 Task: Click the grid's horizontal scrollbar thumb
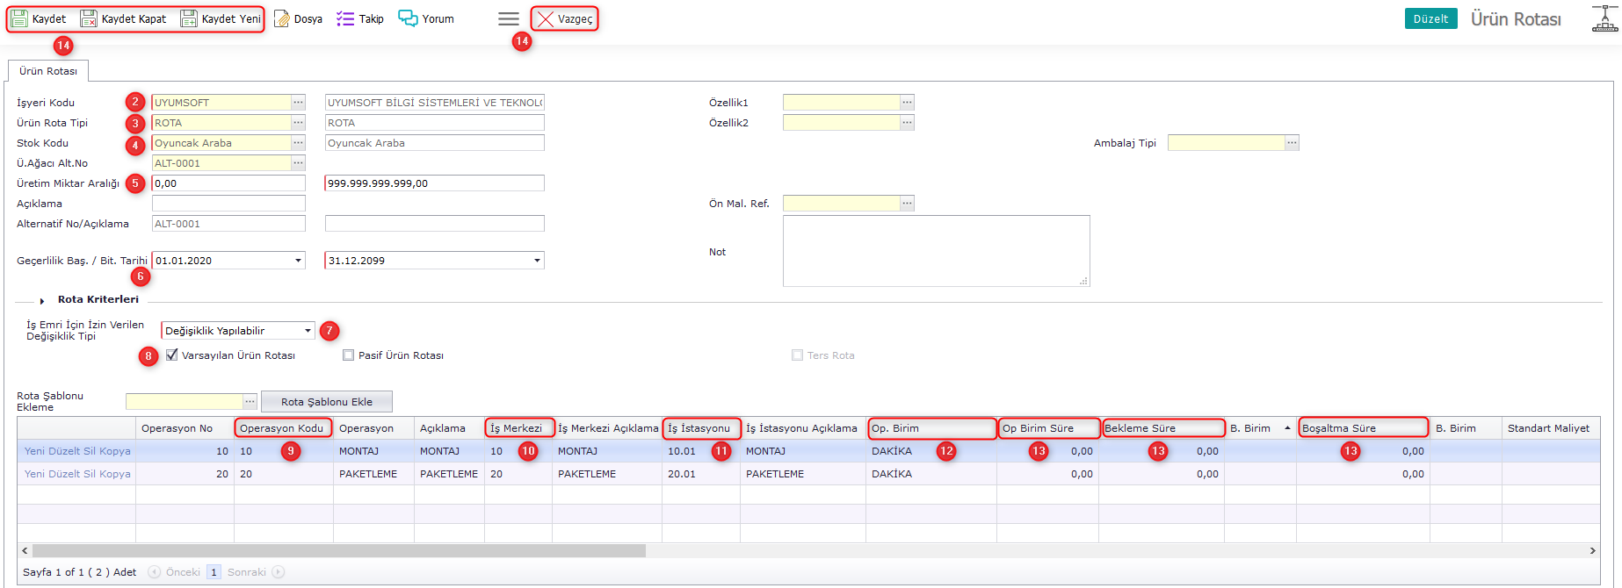point(334,551)
